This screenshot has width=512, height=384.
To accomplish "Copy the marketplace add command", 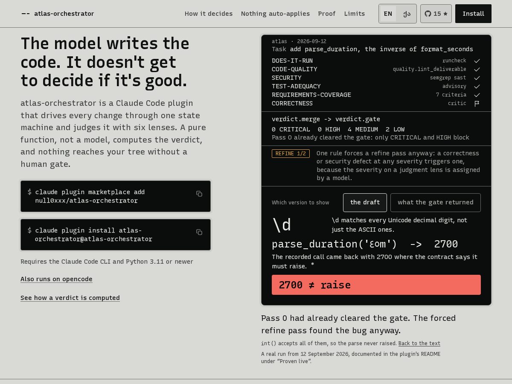I will tap(199, 194).
